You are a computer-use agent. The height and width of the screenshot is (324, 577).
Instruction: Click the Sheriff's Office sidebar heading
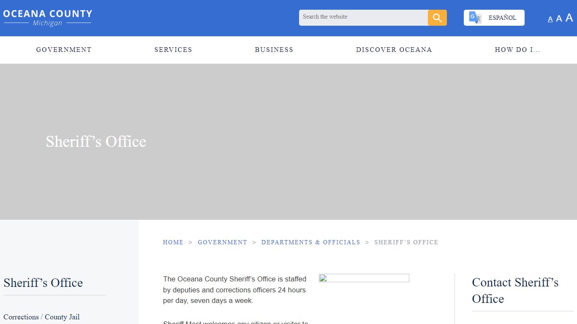coord(43,283)
